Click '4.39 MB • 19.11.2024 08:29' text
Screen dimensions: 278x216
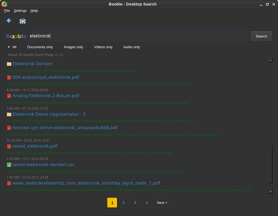[x=27, y=159]
